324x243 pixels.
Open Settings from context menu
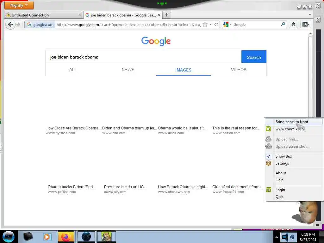click(x=294, y=163)
